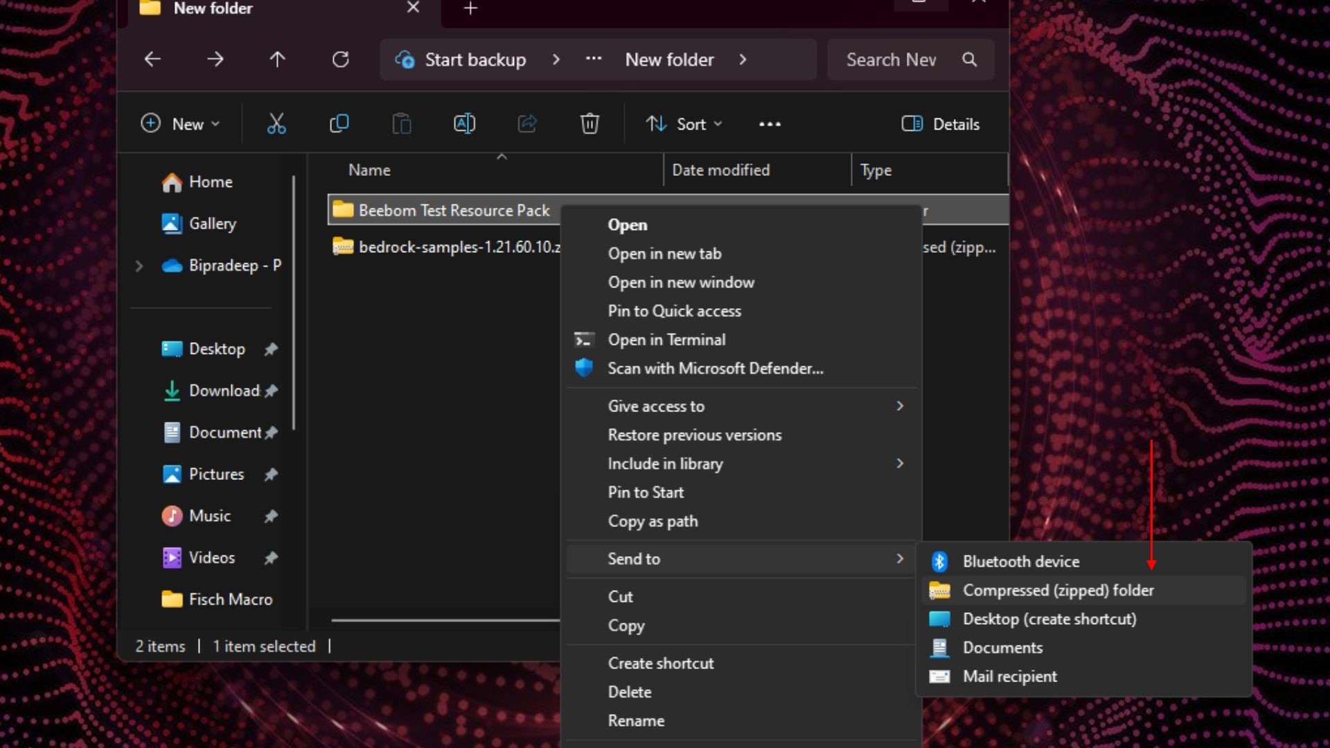Unpin Desktop using its pin icon
The image size is (1330, 748).
click(271, 349)
